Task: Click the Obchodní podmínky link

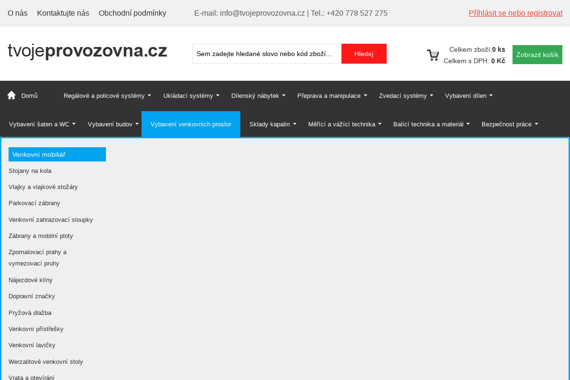Action: (133, 13)
